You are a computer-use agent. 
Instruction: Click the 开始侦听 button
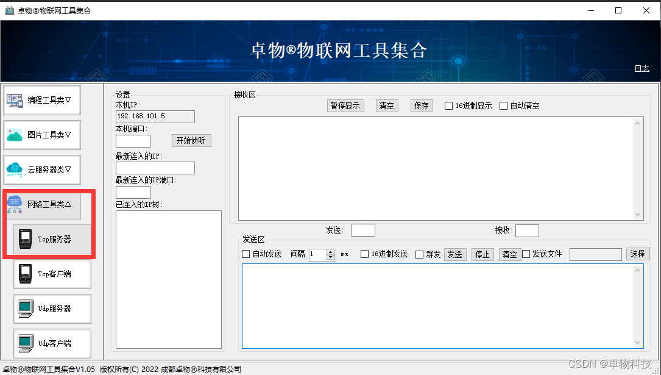click(191, 140)
